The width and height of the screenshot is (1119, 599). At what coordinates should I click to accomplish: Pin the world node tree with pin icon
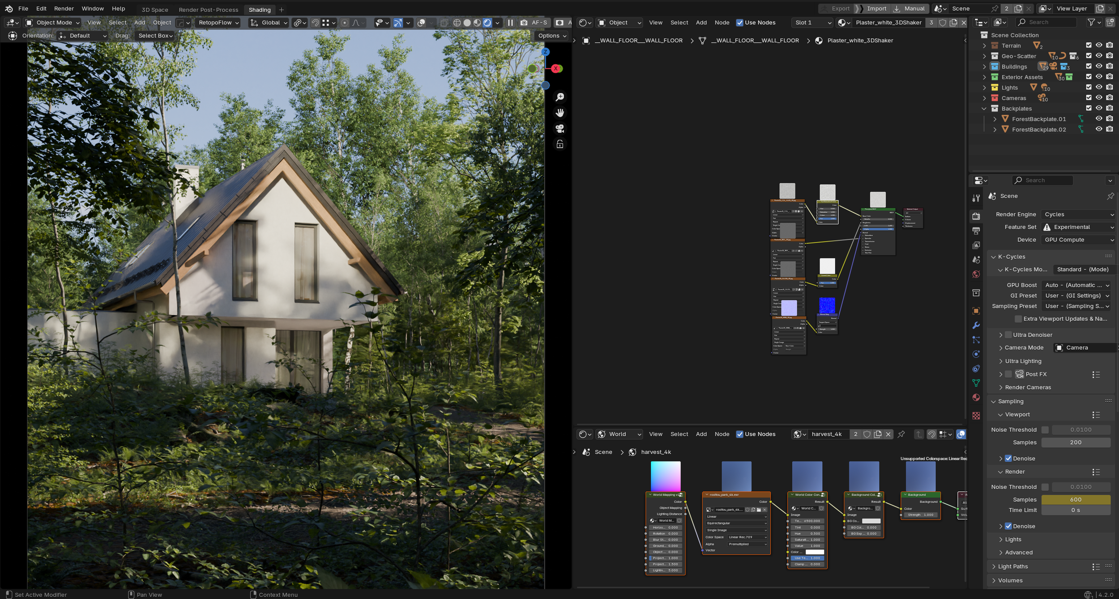901,434
